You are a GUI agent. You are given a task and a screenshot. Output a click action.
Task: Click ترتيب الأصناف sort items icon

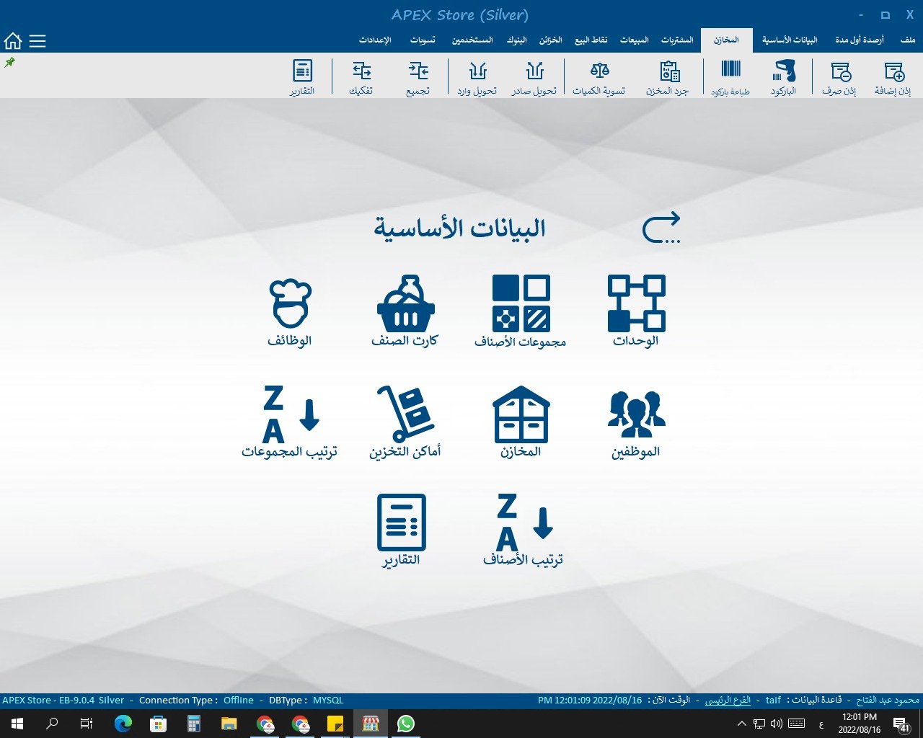(524, 525)
